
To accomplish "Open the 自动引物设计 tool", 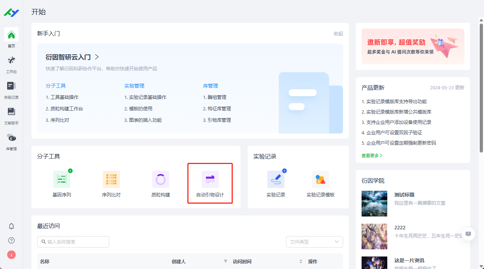I will coord(210,183).
